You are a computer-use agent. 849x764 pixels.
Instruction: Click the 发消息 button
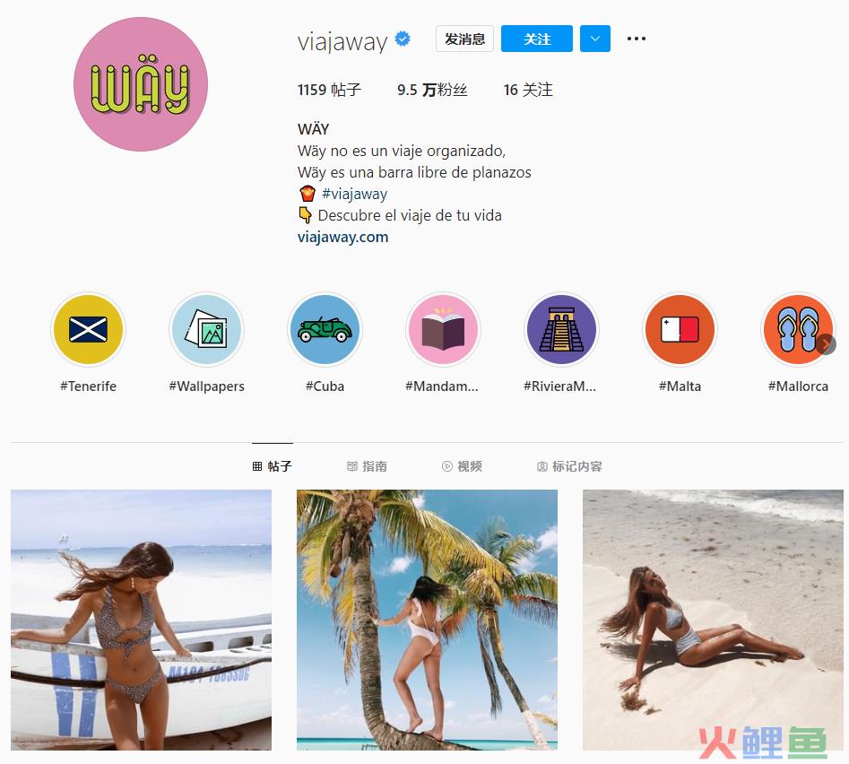[464, 39]
